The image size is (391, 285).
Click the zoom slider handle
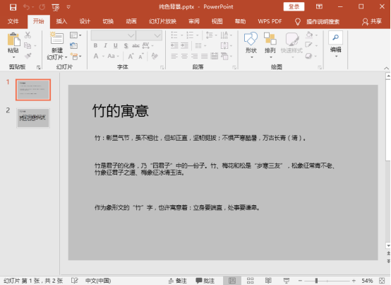pos(316,281)
